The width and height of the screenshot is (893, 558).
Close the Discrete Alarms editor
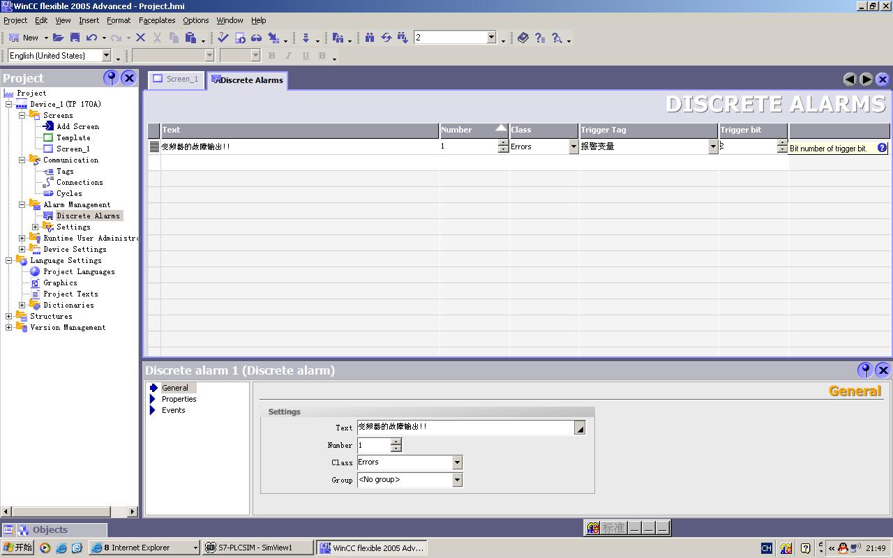coord(883,80)
